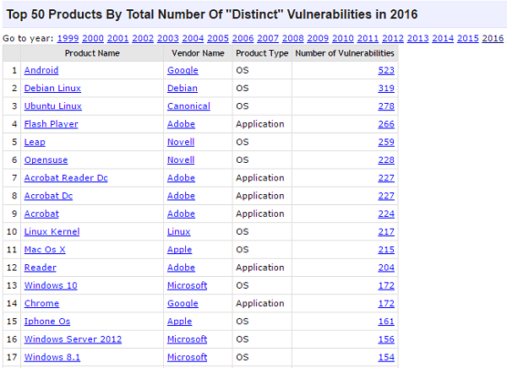Click Novell vendor link in Opensuse row
The width and height of the screenshot is (507, 368).
tap(181, 160)
